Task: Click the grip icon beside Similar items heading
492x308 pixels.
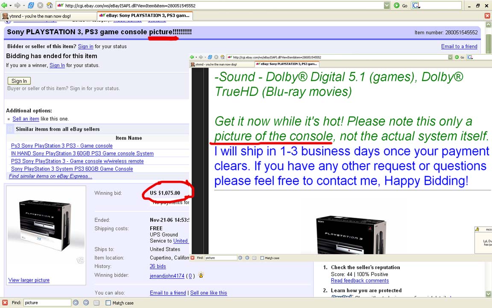Action: (10, 129)
